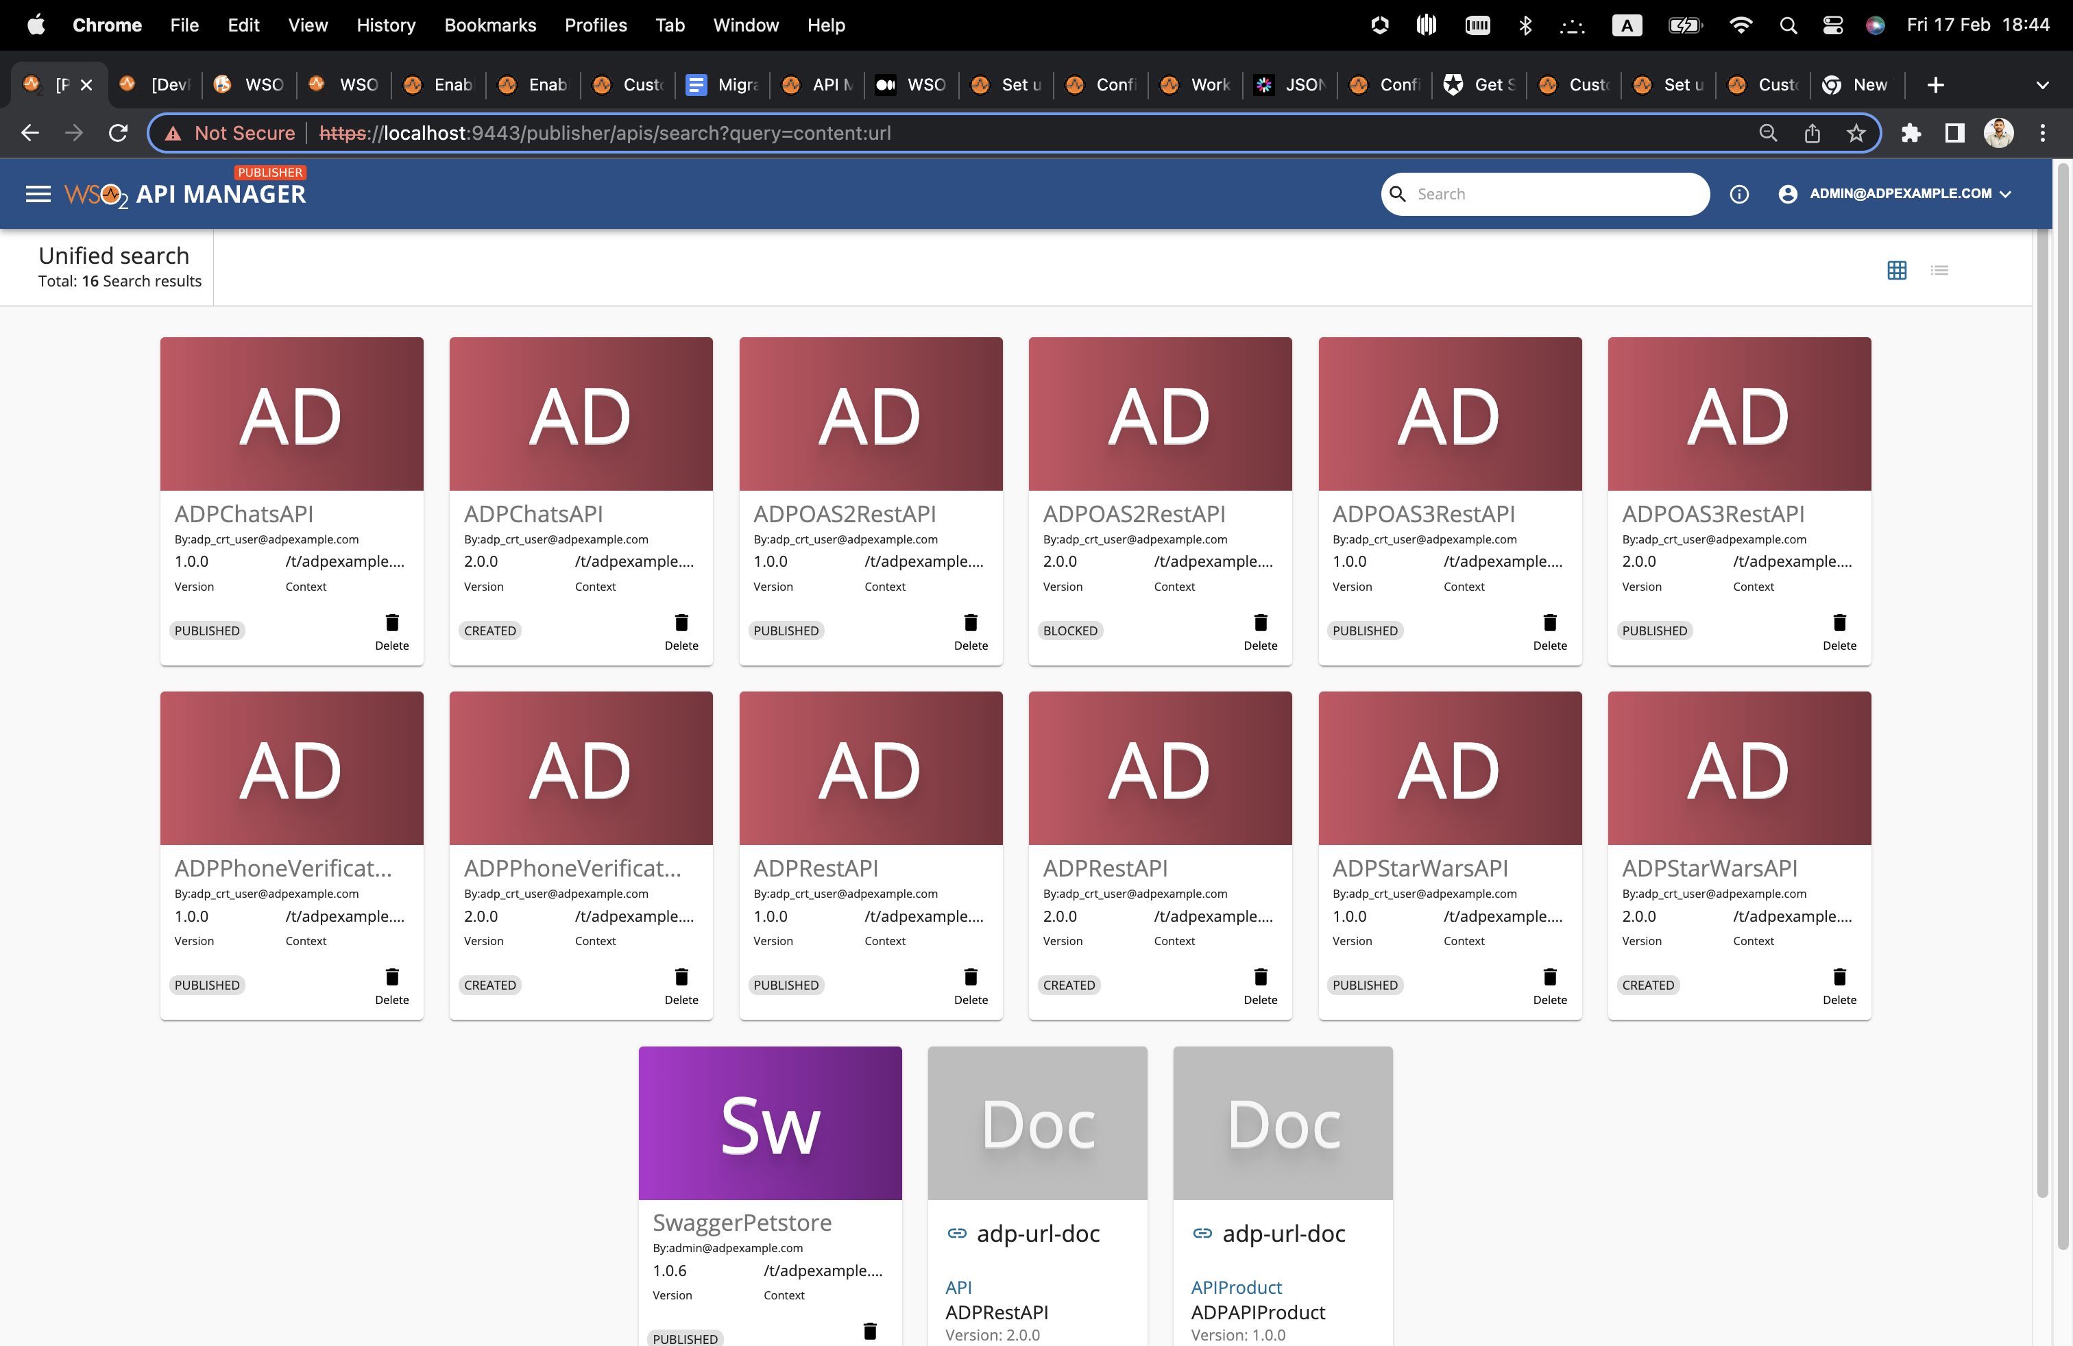
Task: Open the Chrome extensions puzzle icon
Action: 1910,132
